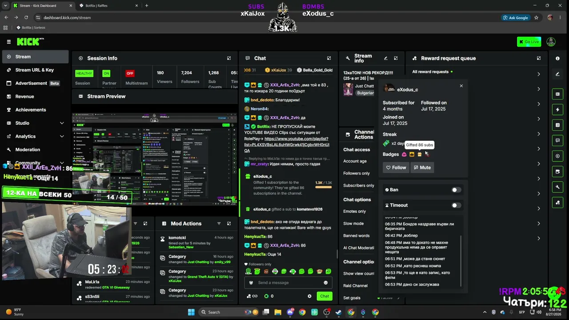Open the Chrome tab search dropdown
Image resolution: width=569 pixels, height=320 pixels.
6,5
